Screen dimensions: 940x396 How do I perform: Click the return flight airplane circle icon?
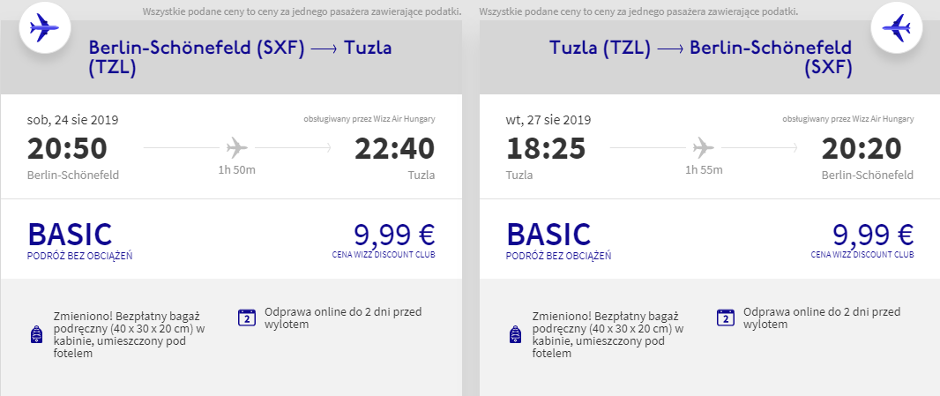pos(896,27)
